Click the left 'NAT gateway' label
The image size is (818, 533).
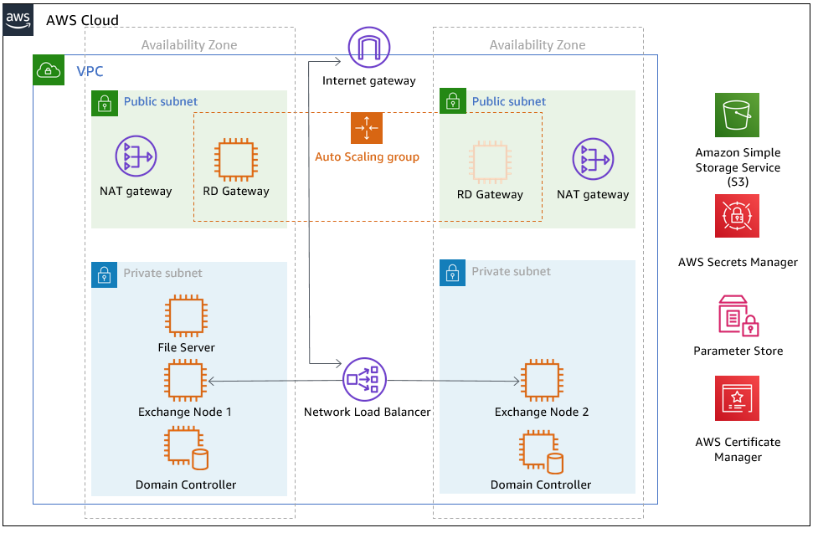pos(136,192)
